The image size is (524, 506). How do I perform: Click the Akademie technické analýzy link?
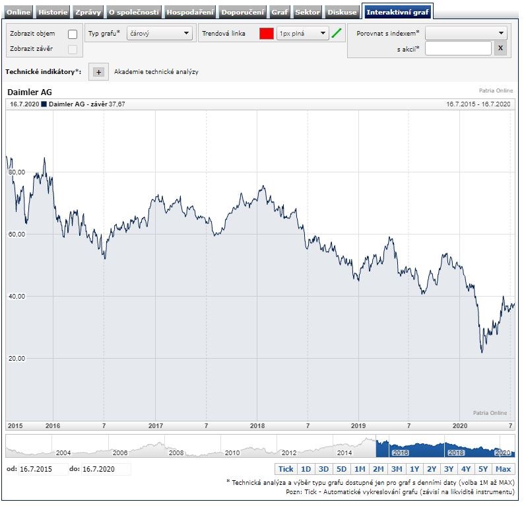[x=156, y=72]
